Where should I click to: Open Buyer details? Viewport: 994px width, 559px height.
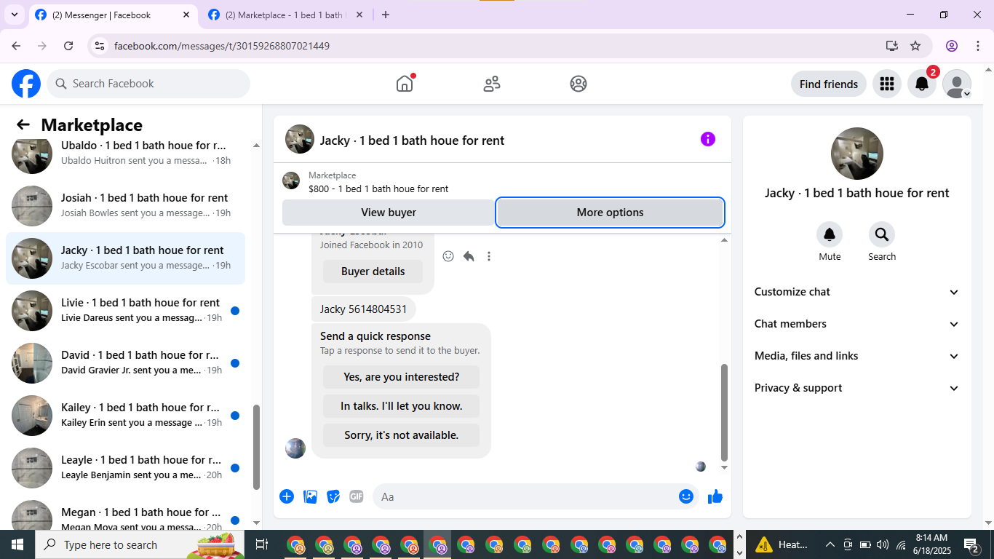pos(373,271)
